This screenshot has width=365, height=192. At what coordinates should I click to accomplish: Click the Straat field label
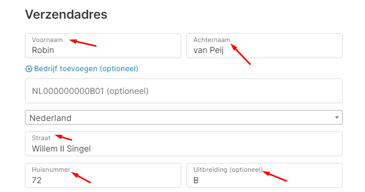click(x=41, y=138)
